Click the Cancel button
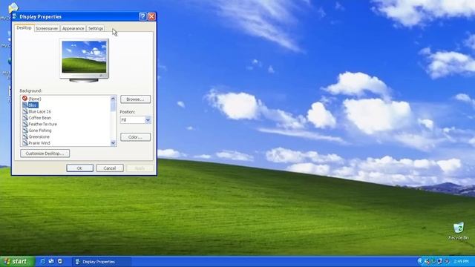475x267 pixels. [x=110, y=168]
